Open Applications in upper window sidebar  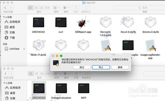[12, 22]
